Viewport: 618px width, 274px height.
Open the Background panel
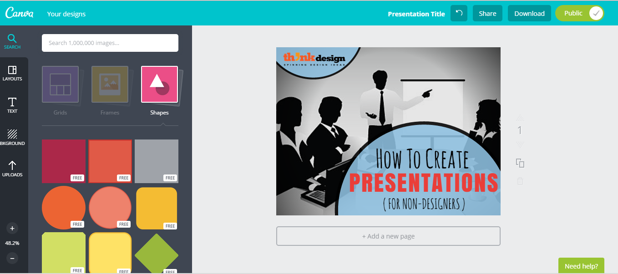click(x=12, y=137)
